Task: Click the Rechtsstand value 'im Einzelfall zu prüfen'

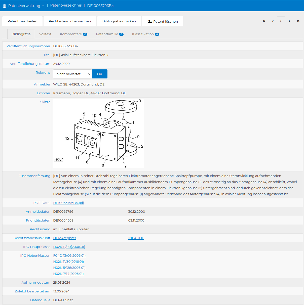Action: (x=71, y=229)
